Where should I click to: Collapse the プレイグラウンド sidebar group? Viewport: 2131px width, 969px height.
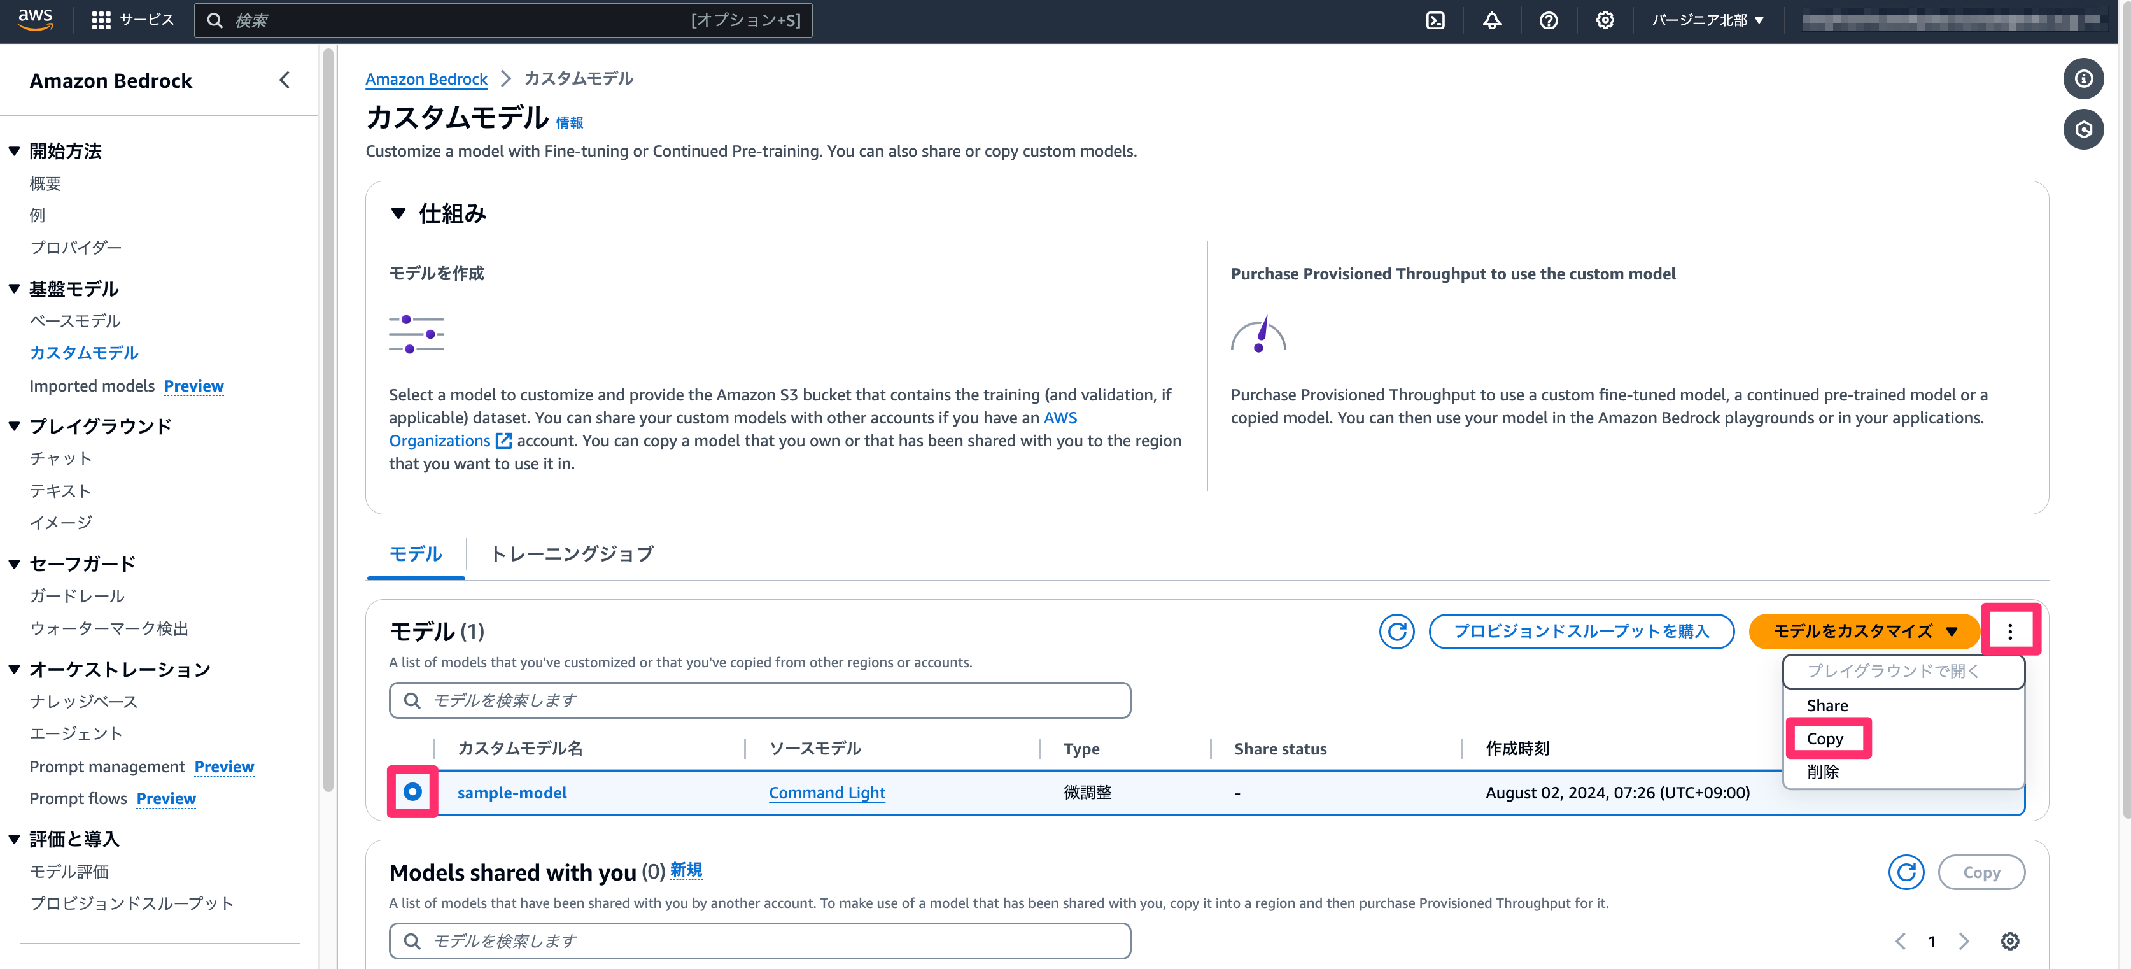tap(14, 426)
